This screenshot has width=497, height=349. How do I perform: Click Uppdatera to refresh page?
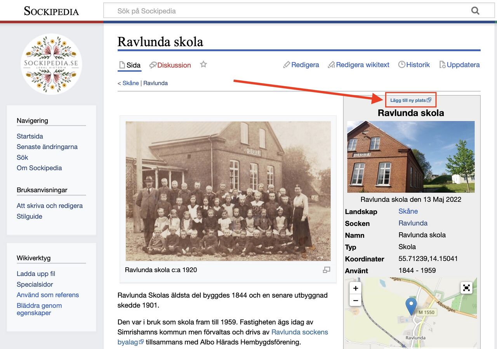pyautogui.click(x=459, y=65)
